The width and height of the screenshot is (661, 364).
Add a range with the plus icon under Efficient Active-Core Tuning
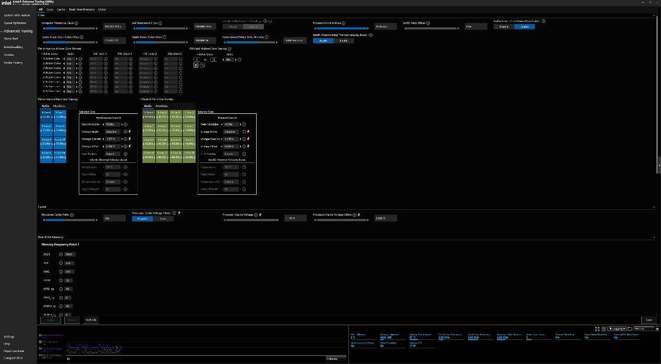[x=196, y=65]
